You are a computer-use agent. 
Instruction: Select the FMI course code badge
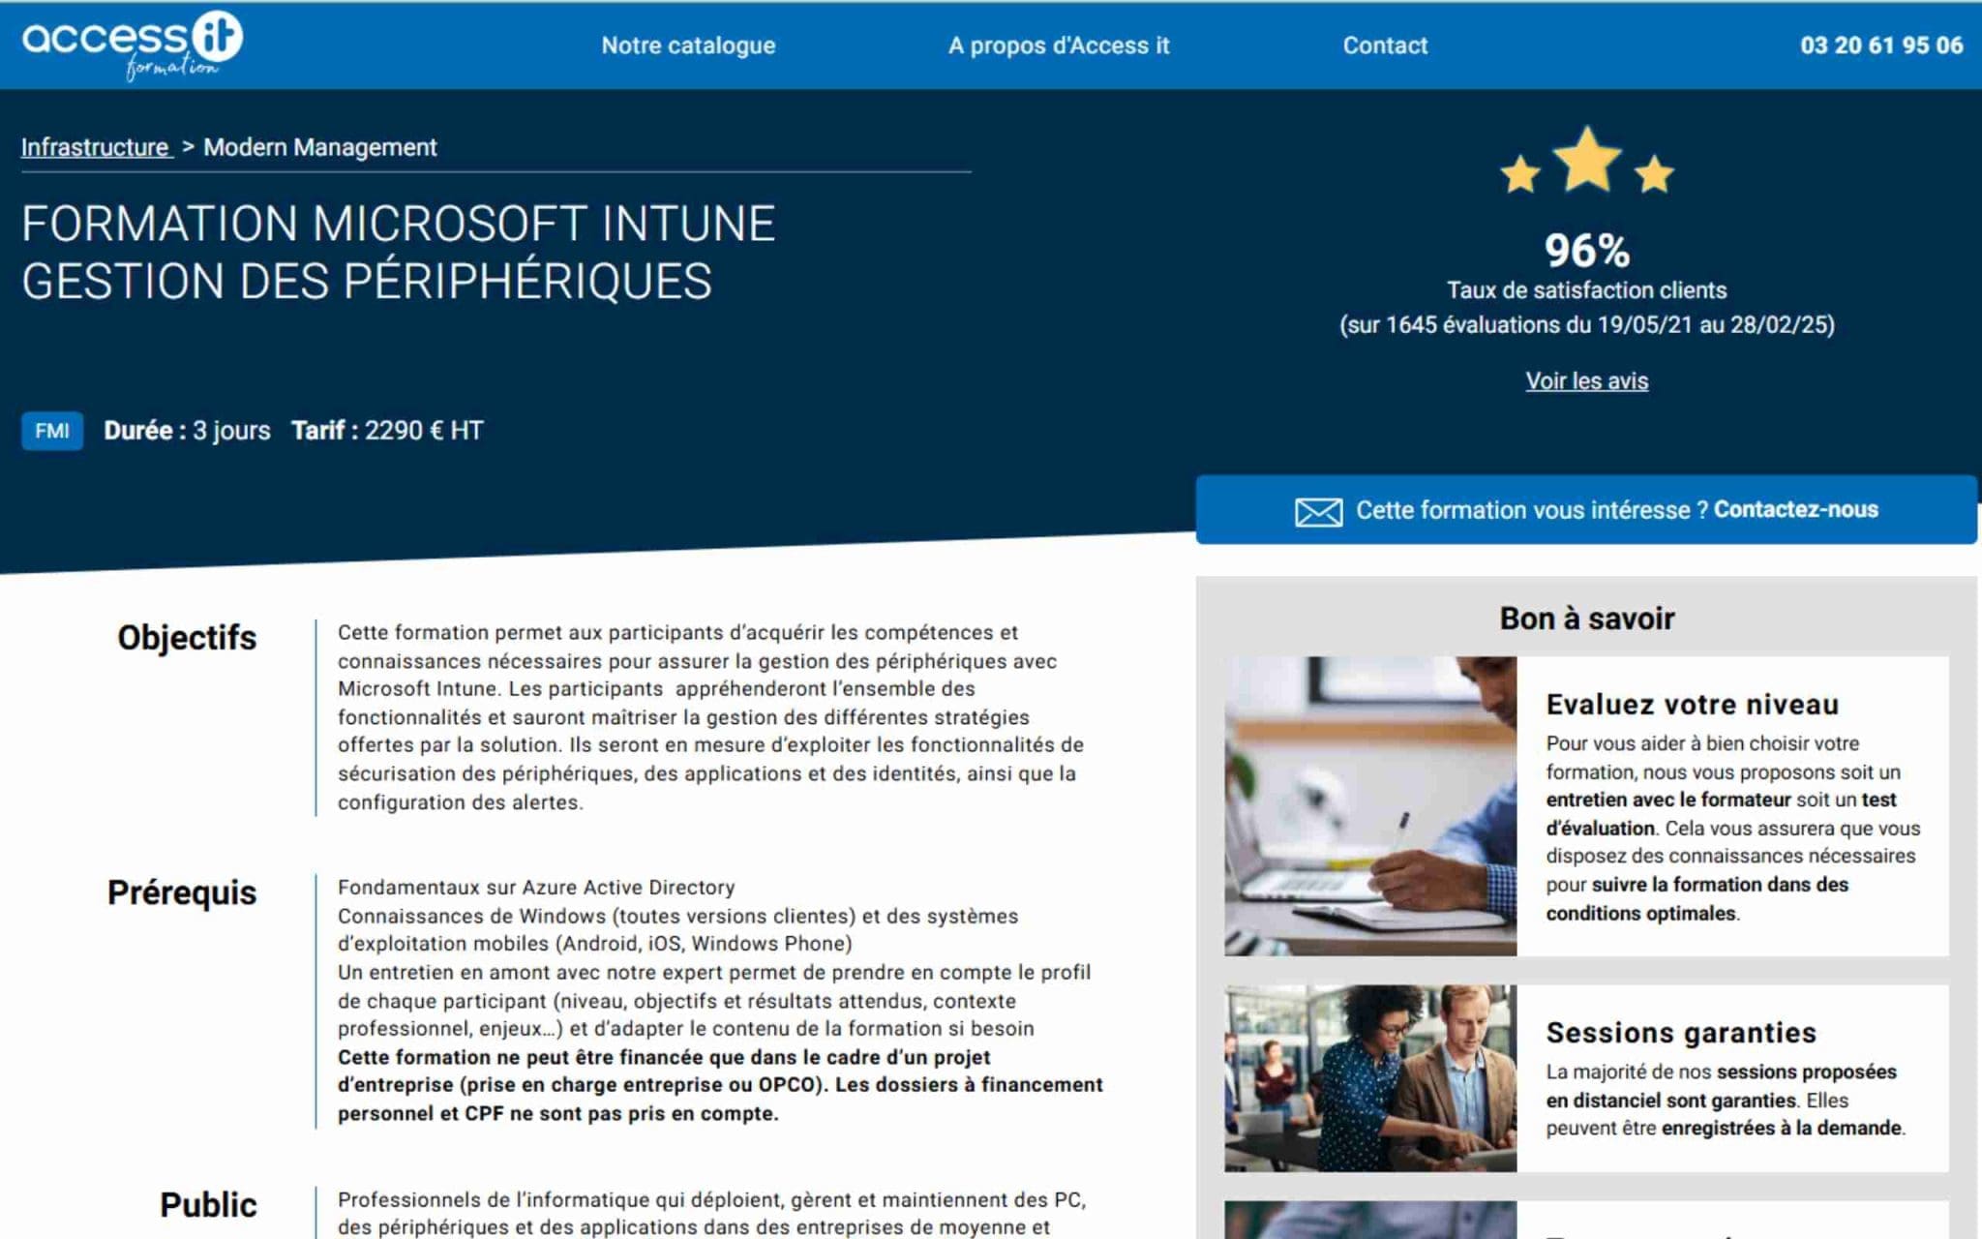point(53,430)
